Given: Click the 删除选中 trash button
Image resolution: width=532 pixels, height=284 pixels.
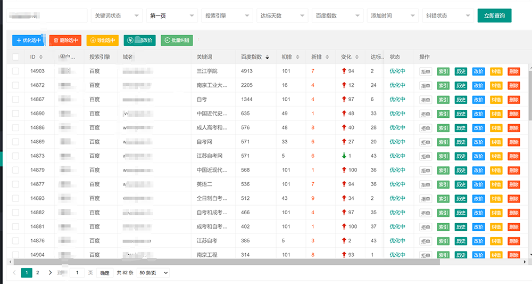Looking at the screenshot, I should 65,40.
